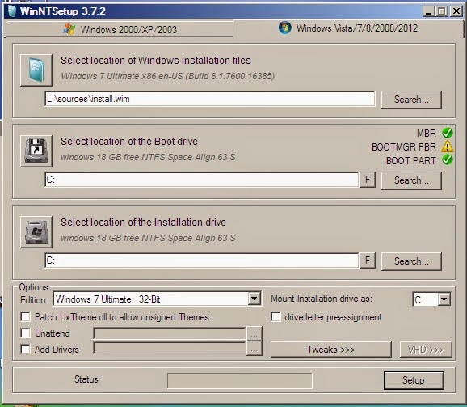Enable Patch UxTheme.dll unsigned themes checkbox
Screen dimensions: 467x407
[x=26, y=316]
